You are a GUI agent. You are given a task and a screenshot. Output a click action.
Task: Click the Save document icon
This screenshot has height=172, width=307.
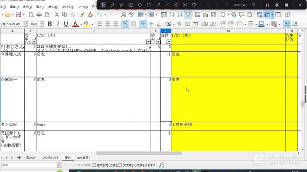18,15
